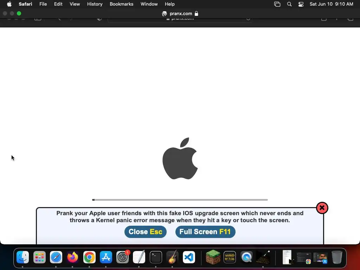This screenshot has height=270, width=360.
Task: Open Launchpad from the Dock
Action: pyautogui.click(x=39, y=257)
